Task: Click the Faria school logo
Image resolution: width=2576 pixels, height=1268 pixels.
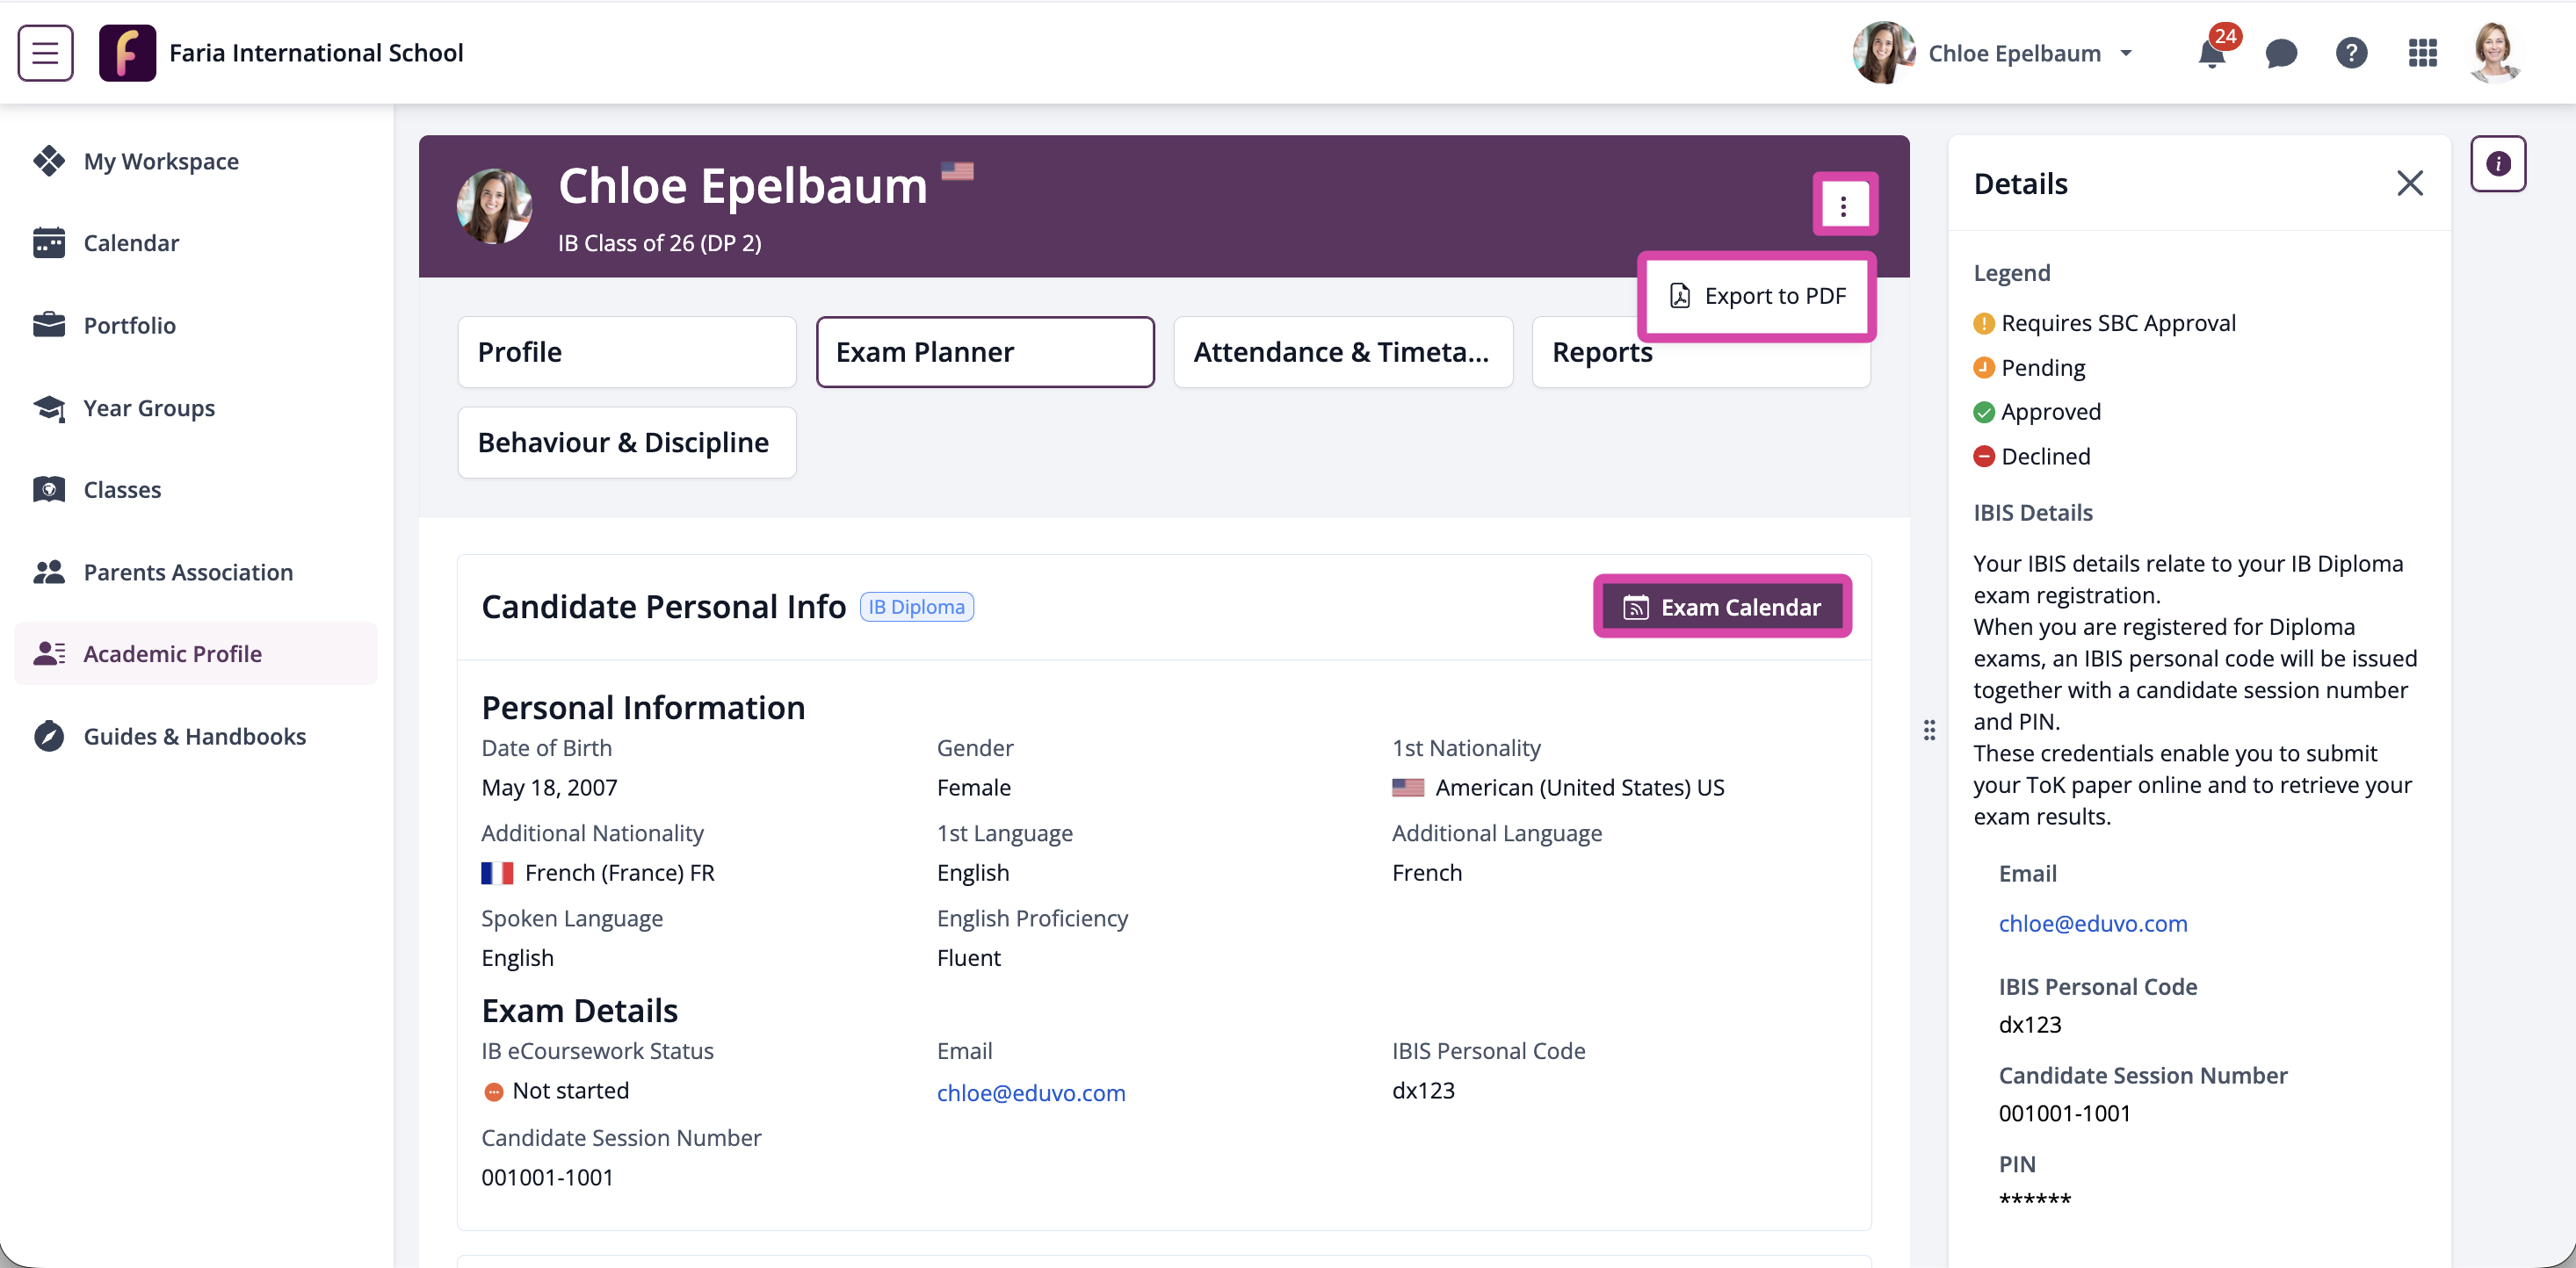Action: 127,53
